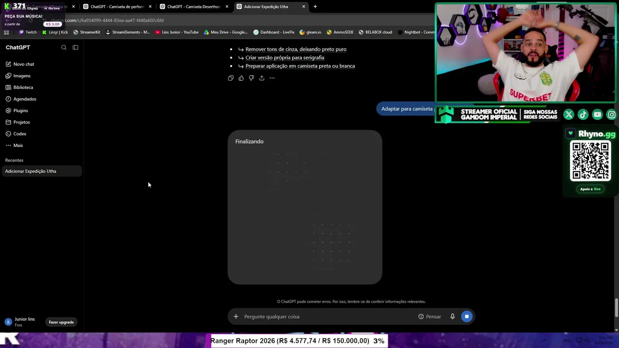
Task: Collapse the ChatGPT sidebar panel
Action: [75, 47]
